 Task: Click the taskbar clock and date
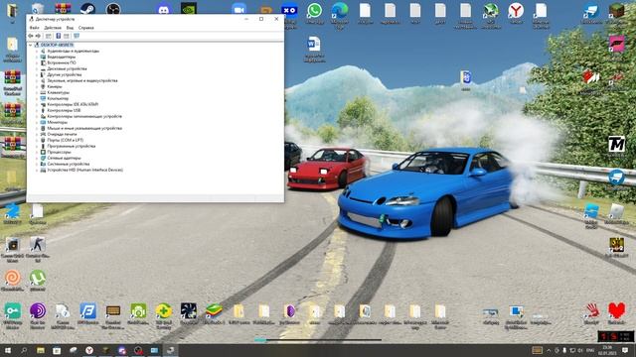(607, 350)
